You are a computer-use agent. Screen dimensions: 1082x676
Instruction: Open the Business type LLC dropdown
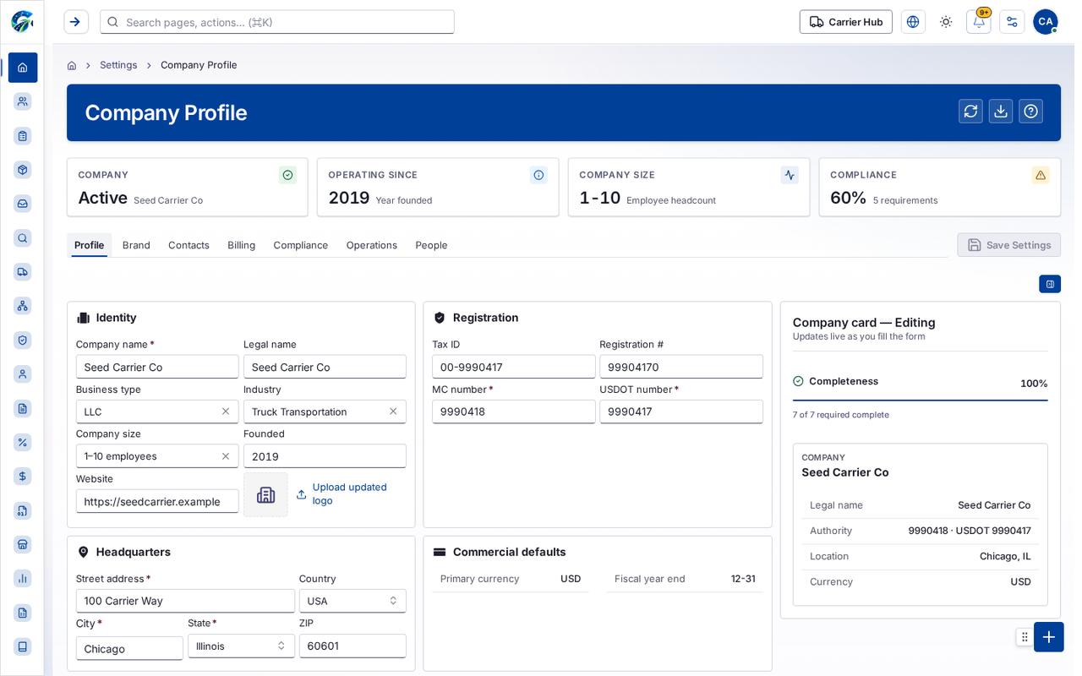click(x=157, y=412)
